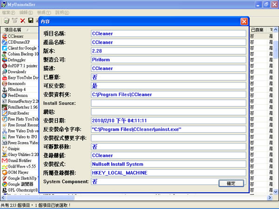
Task: Select the Easy YouTube Downloader icon
Action: coord(5,78)
